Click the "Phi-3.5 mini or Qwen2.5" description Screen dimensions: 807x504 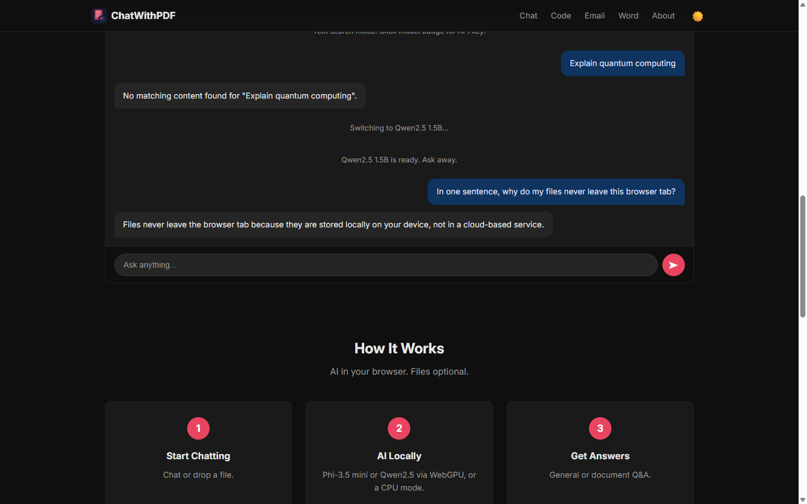[399, 481]
